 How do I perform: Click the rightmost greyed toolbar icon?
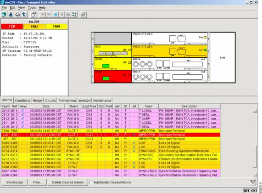pyautogui.click(x=83, y=15)
